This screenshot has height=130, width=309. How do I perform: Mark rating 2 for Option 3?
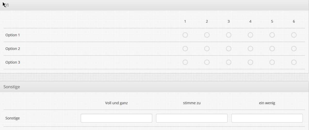tap(207, 62)
